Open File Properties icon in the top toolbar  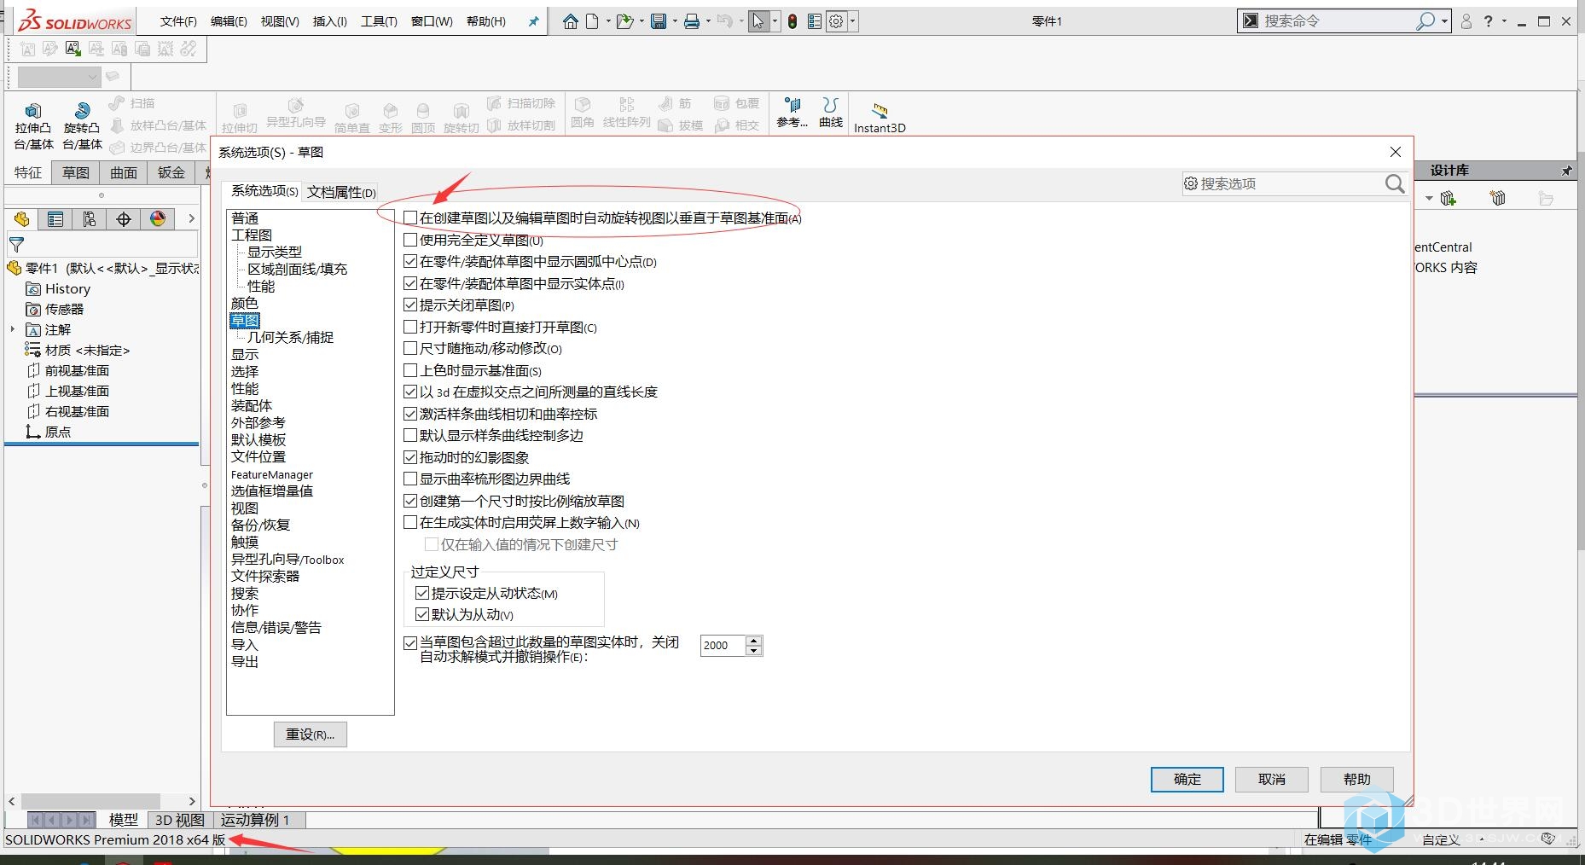pos(815,21)
